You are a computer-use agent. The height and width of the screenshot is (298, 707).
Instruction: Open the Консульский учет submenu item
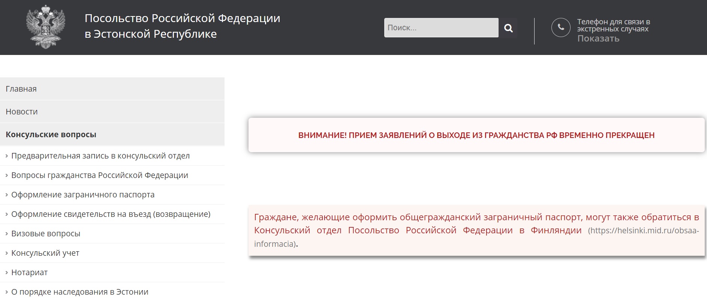click(x=45, y=253)
